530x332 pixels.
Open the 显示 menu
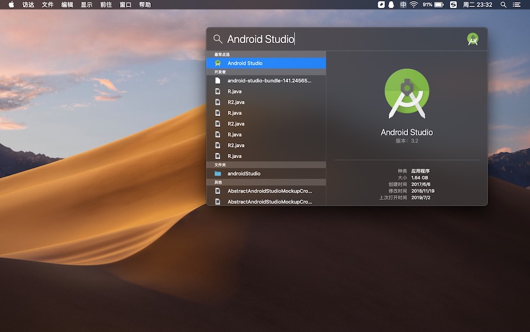click(x=87, y=4)
